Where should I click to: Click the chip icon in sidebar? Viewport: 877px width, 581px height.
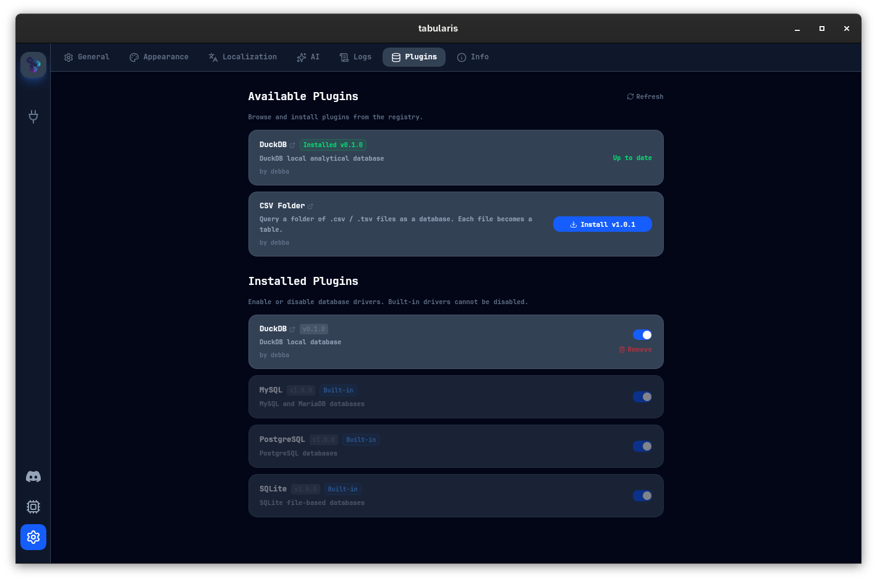33,507
